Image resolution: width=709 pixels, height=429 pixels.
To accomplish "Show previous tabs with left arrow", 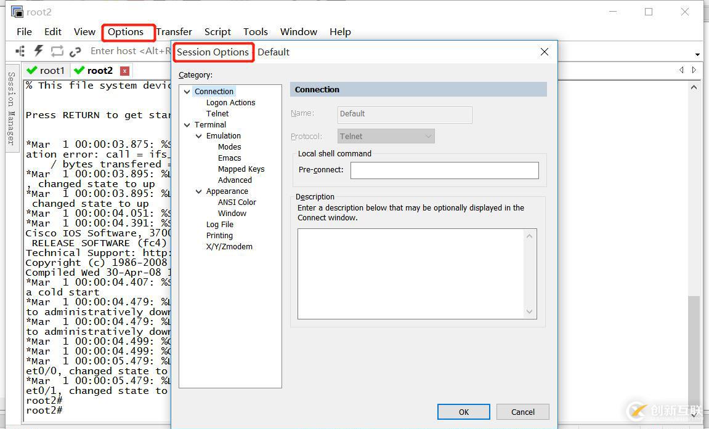I will coord(681,70).
